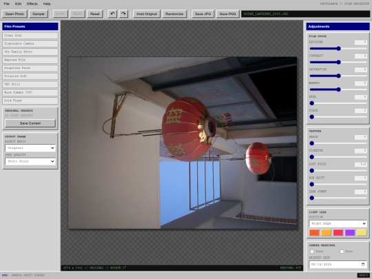Open the JPEG Quality dropdown
The height and width of the screenshot is (279, 372).
30,161
